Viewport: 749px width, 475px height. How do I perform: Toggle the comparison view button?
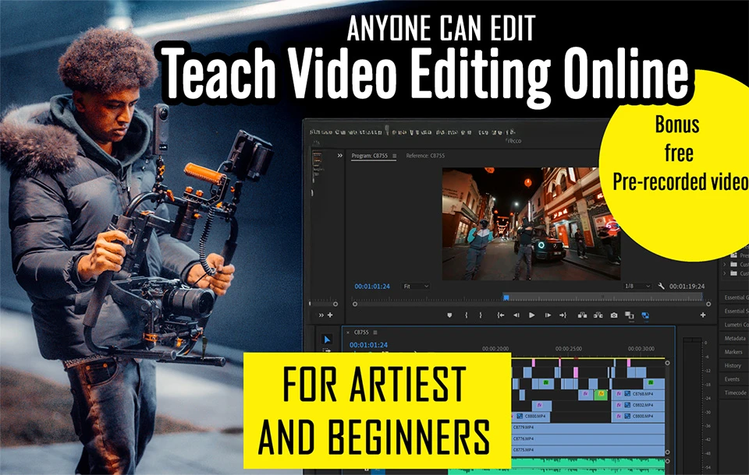pyautogui.click(x=630, y=315)
